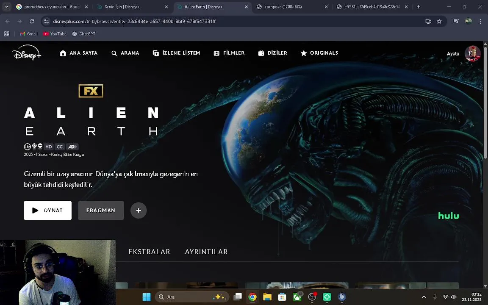
Task: Expand the tab search dropdown arrow
Action: click(6, 7)
